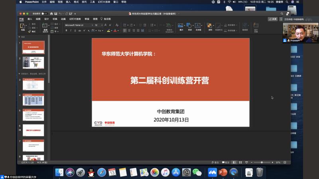The height and width of the screenshot is (179, 319).
Task: Open the Microsoft YaHei UI font dropdown
Action: pos(78,25)
